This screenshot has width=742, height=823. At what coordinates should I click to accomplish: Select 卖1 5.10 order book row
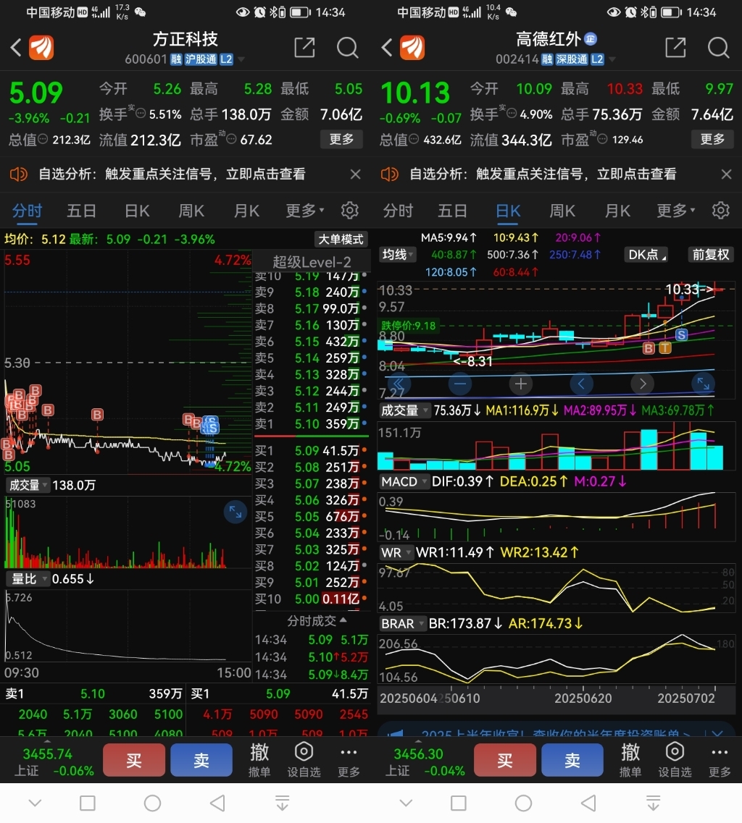(x=311, y=423)
